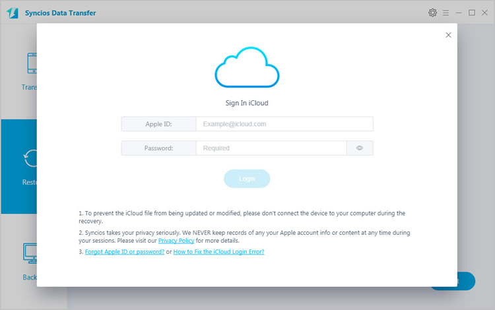The width and height of the screenshot is (495, 310).
Task: Open the Privacy Policy link
Action: coord(176,241)
